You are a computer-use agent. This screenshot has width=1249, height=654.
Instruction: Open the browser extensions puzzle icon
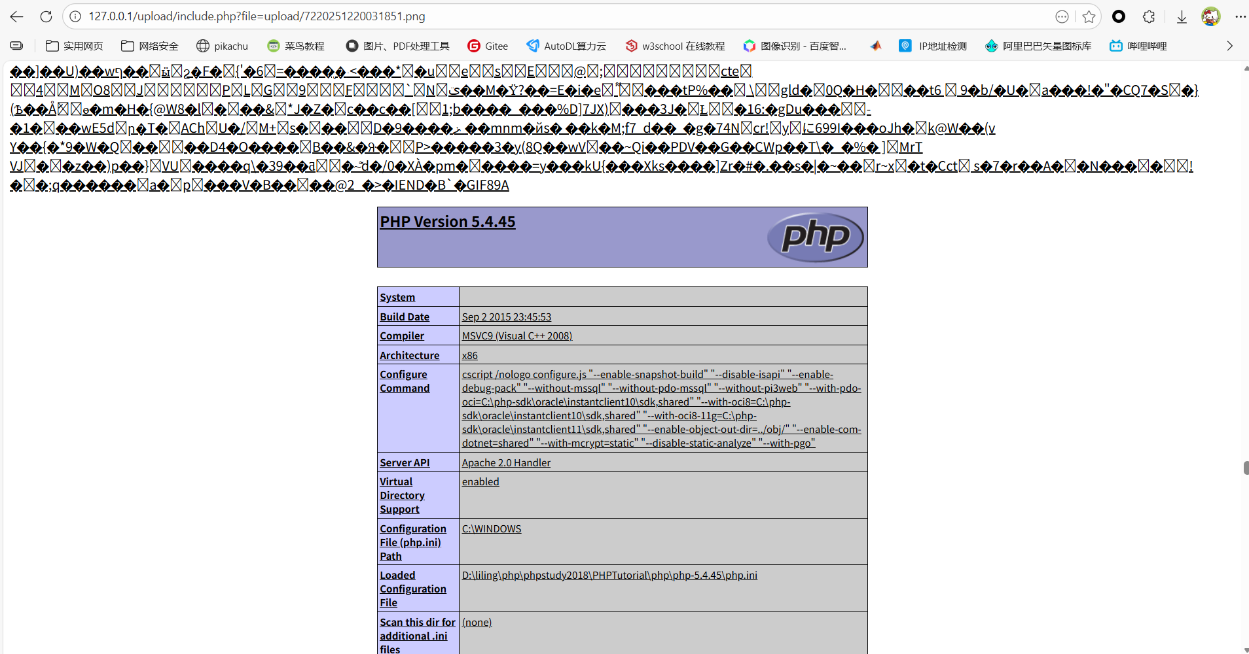[1149, 17]
